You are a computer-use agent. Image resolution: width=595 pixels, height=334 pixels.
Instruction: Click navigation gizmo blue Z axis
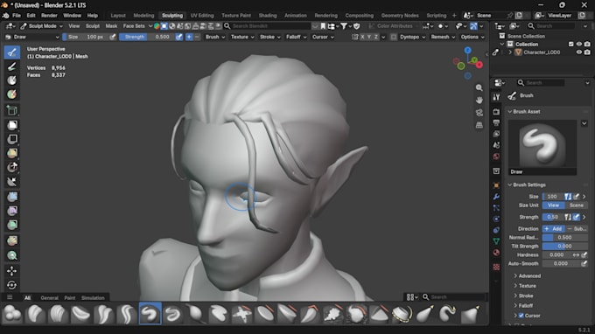(468, 51)
